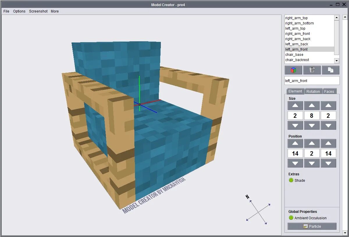This screenshot has height=237, width=349.
Task: Increase Position Z with its up arrow
Action: [328, 143]
